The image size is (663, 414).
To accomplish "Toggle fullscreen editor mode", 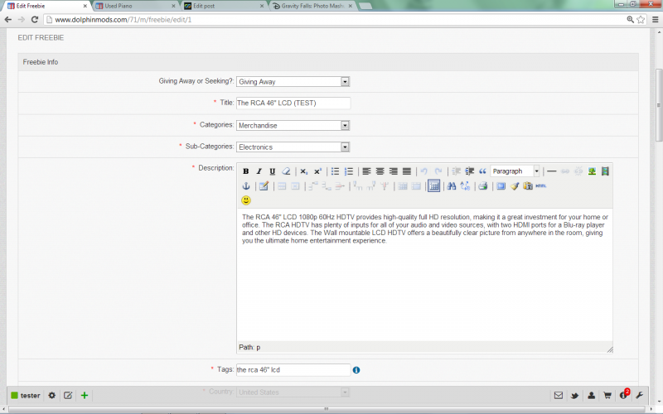I will point(501,185).
